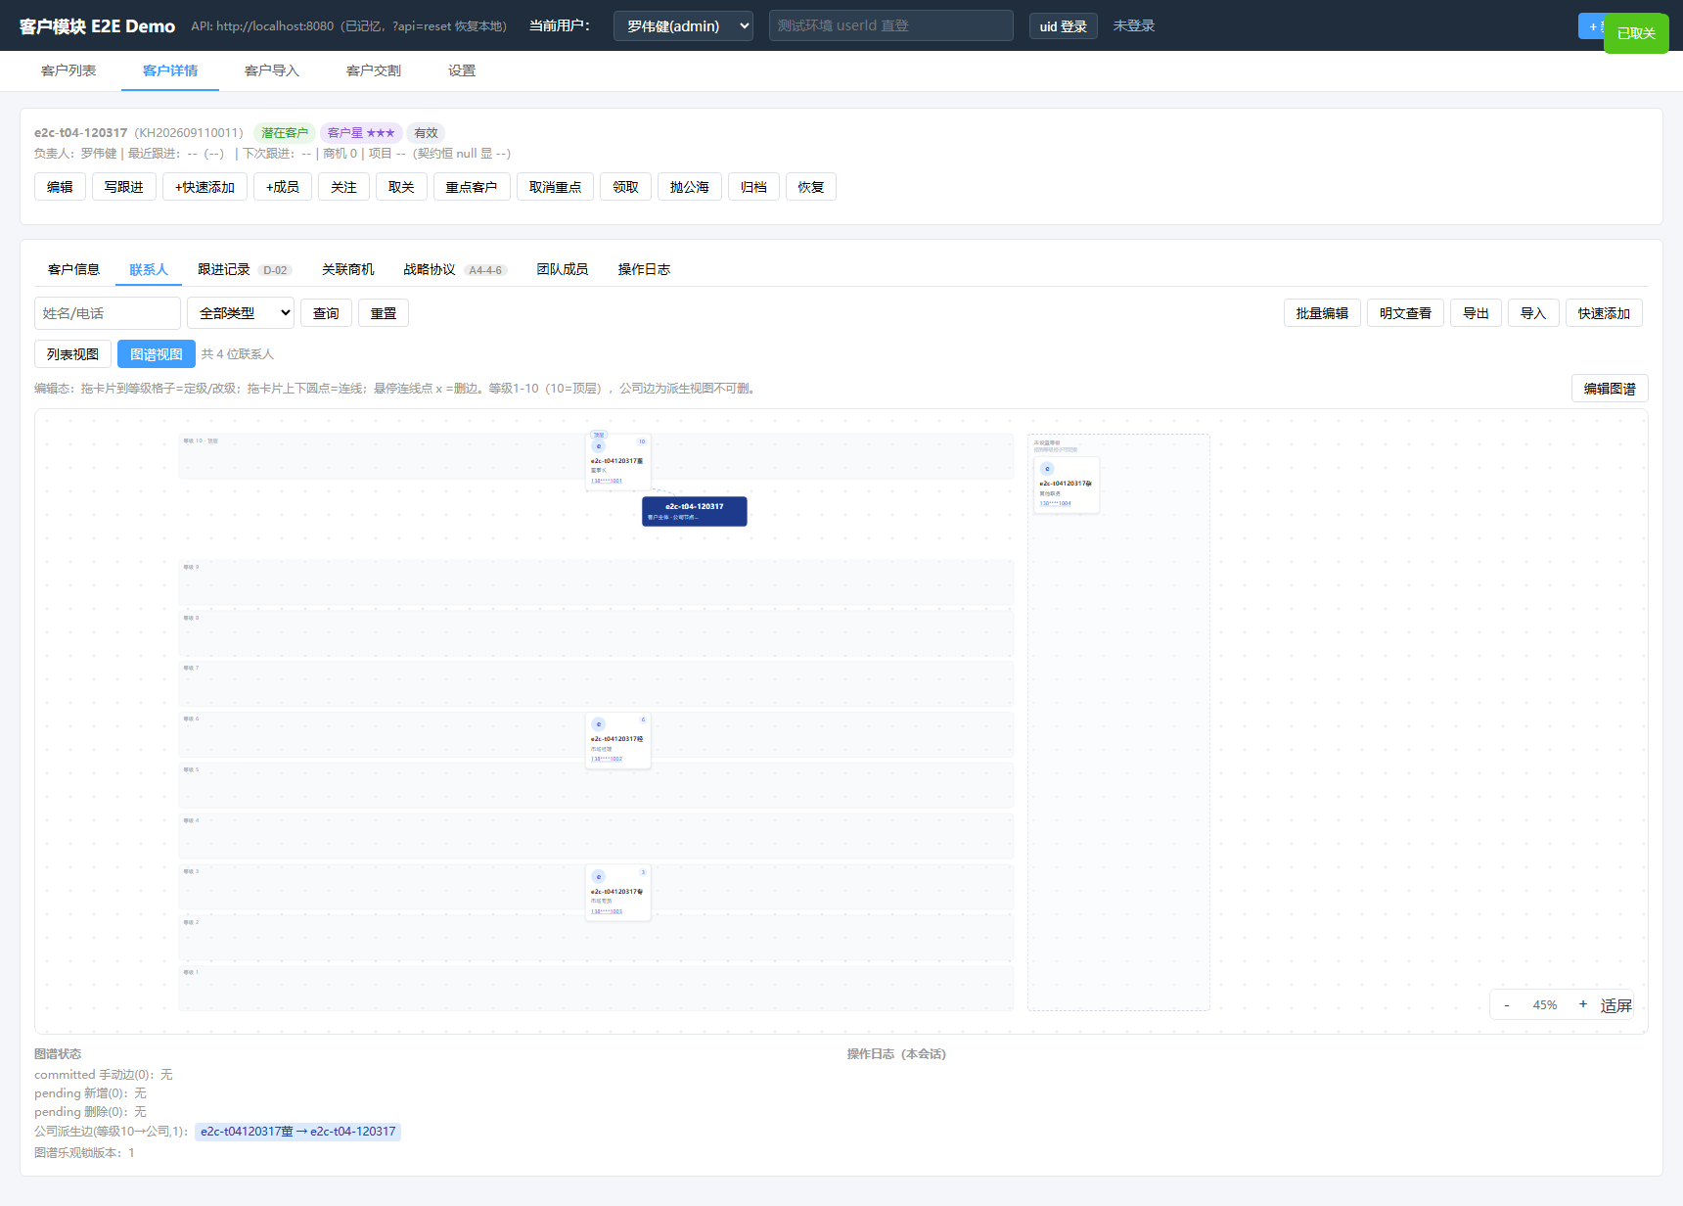The height and width of the screenshot is (1206, 1683).
Task: Switch to 图谱视图 graph view
Action: click(157, 354)
